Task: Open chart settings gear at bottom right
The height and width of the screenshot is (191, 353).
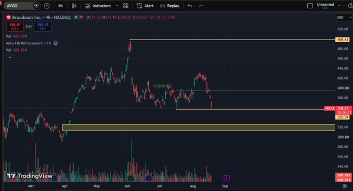Action: [x=345, y=186]
